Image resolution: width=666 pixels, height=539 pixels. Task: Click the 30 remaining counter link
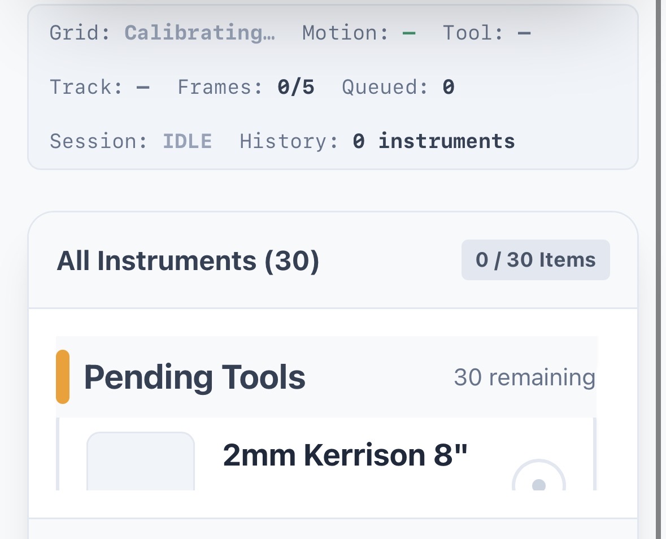(x=525, y=377)
